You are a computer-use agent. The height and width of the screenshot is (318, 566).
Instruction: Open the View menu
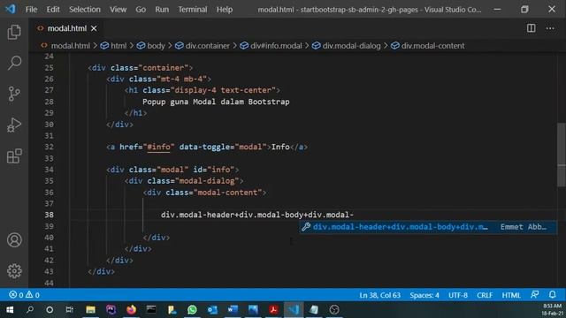pos(118,10)
